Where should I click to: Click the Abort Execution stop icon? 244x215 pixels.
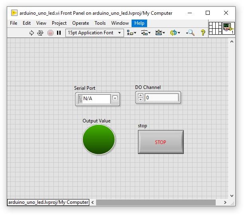coord(50,33)
